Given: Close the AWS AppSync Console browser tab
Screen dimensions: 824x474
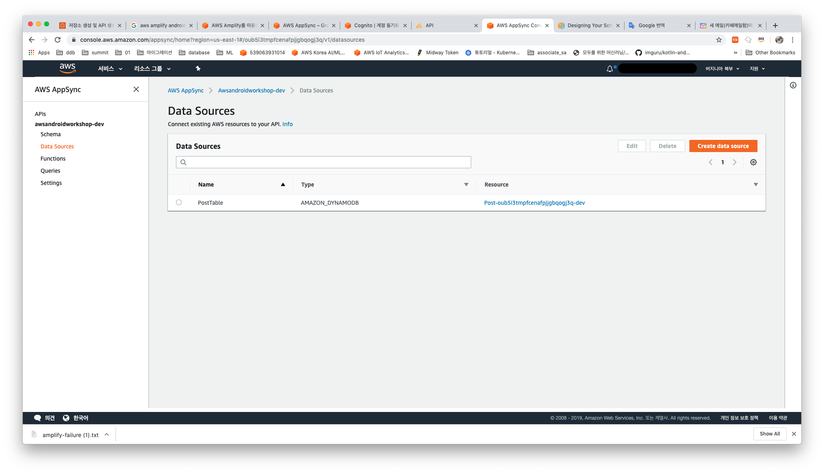Looking at the screenshot, I should [x=547, y=26].
